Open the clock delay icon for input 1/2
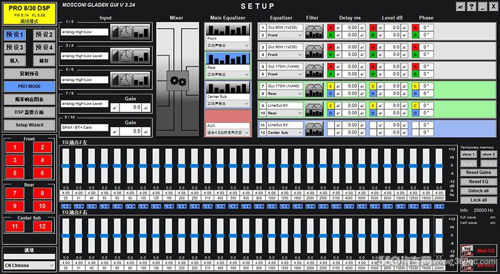The height and width of the screenshot is (274, 500). tap(126, 32)
